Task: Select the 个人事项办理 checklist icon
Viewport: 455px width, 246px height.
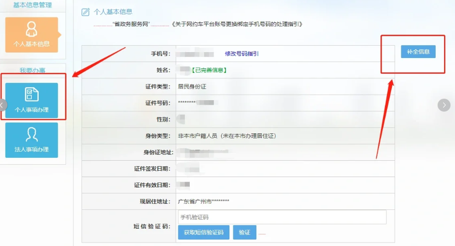Action: tap(32, 94)
